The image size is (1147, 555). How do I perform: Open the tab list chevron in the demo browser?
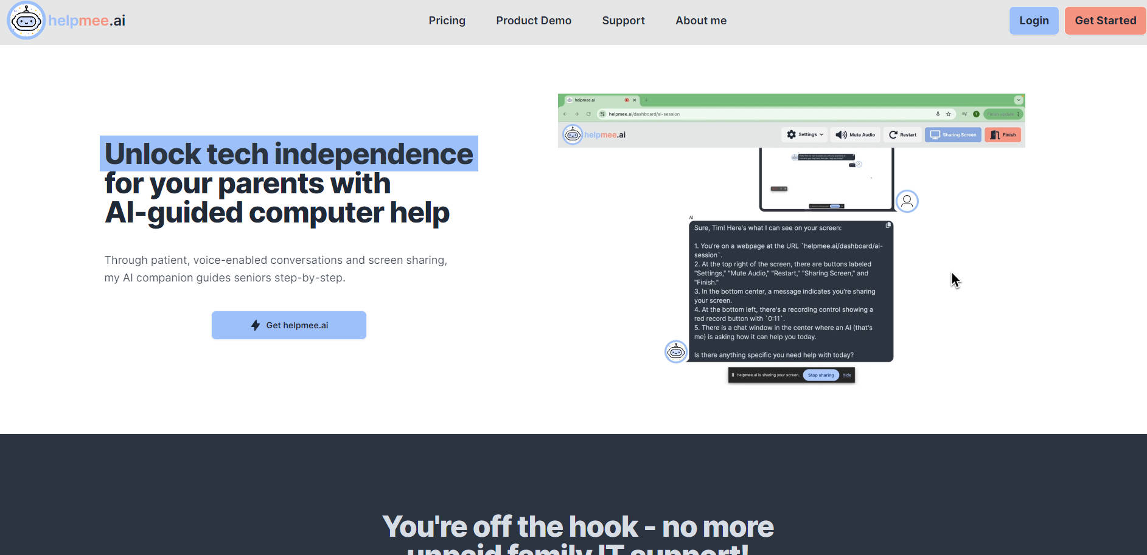[x=1018, y=100]
